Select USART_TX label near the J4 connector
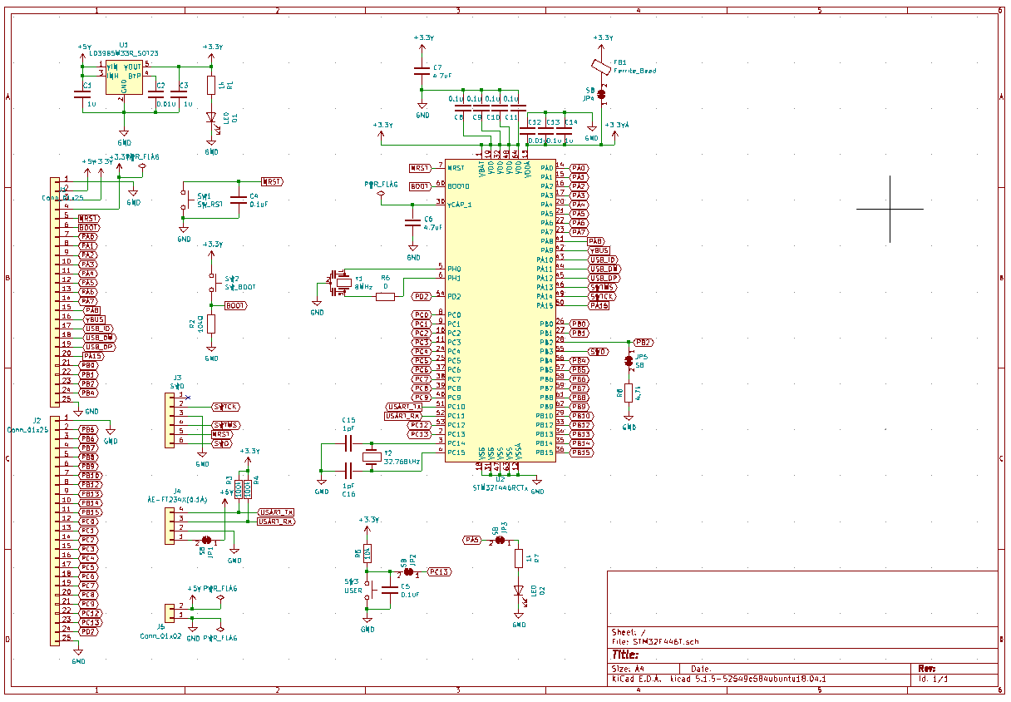 (x=276, y=512)
